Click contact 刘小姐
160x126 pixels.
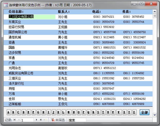tap(63, 17)
